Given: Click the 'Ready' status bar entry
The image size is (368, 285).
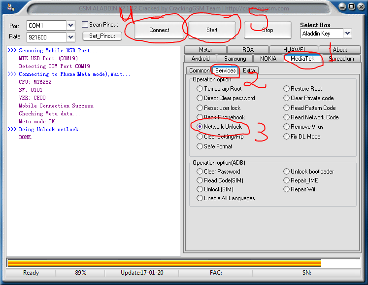Looking at the screenshot, I should (31, 273).
